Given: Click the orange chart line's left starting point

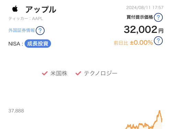Looking at the screenshot, I should click(x=126, y=128).
